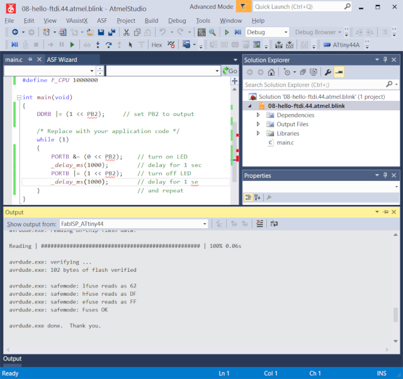This screenshot has height=379, width=403.
Task: Click the split editor handle above scrollbar
Action: pos(234,81)
